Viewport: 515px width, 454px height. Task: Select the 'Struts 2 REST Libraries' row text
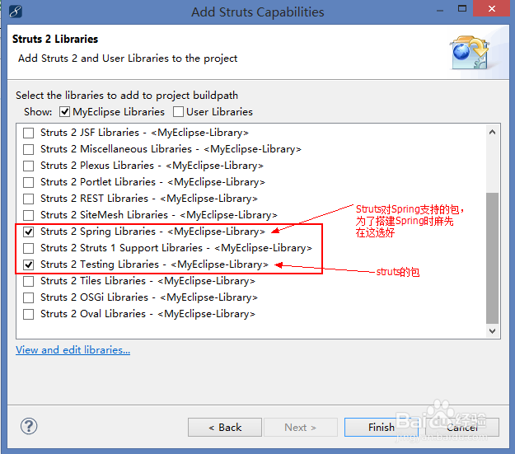(149, 199)
